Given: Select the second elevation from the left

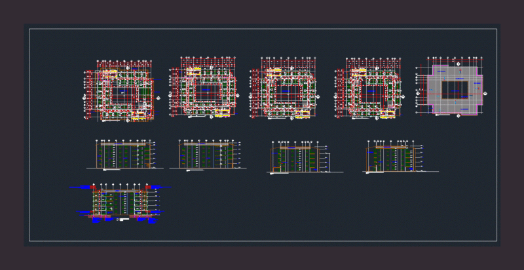Looking at the screenshot, I should [x=208, y=155].
